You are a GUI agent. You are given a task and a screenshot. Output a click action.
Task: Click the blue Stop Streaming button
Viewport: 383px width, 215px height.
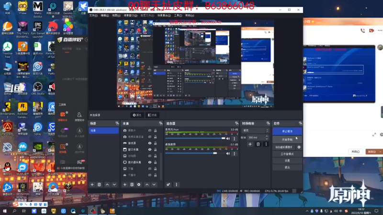click(287, 131)
